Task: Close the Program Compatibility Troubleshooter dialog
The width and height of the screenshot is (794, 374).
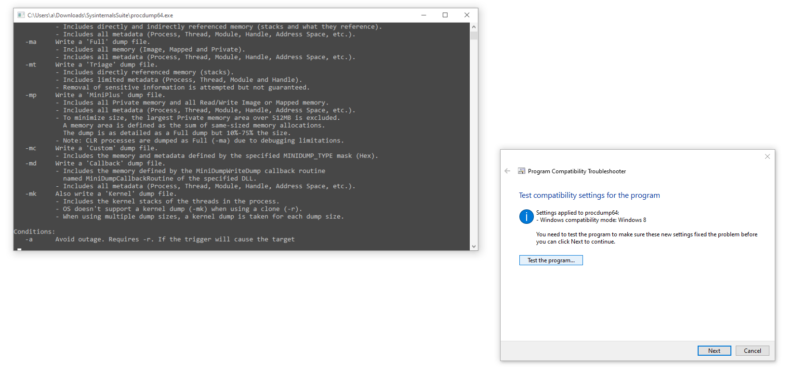Action: click(767, 156)
